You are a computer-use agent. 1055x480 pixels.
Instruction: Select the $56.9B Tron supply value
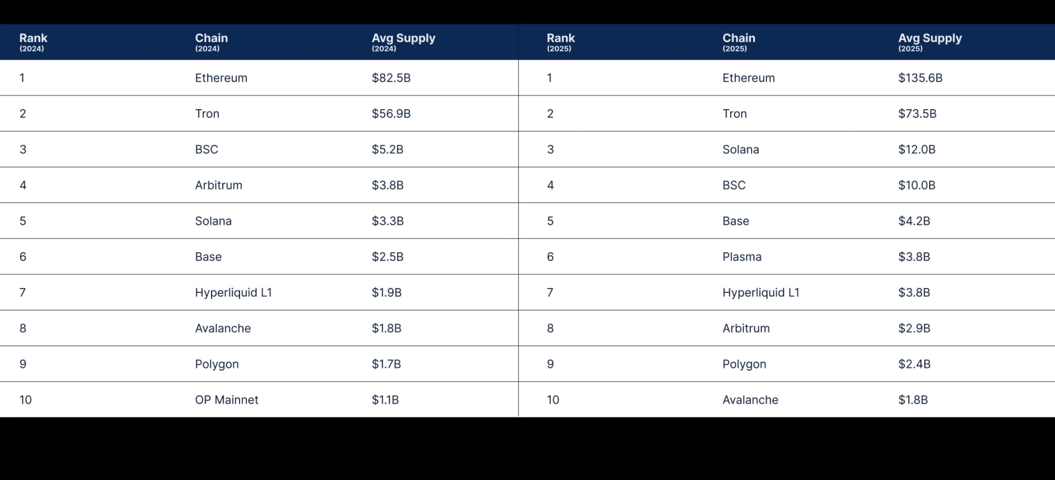point(391,114)
